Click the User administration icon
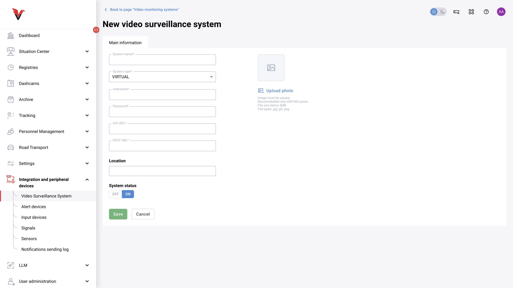 click(x=11, y=282)
